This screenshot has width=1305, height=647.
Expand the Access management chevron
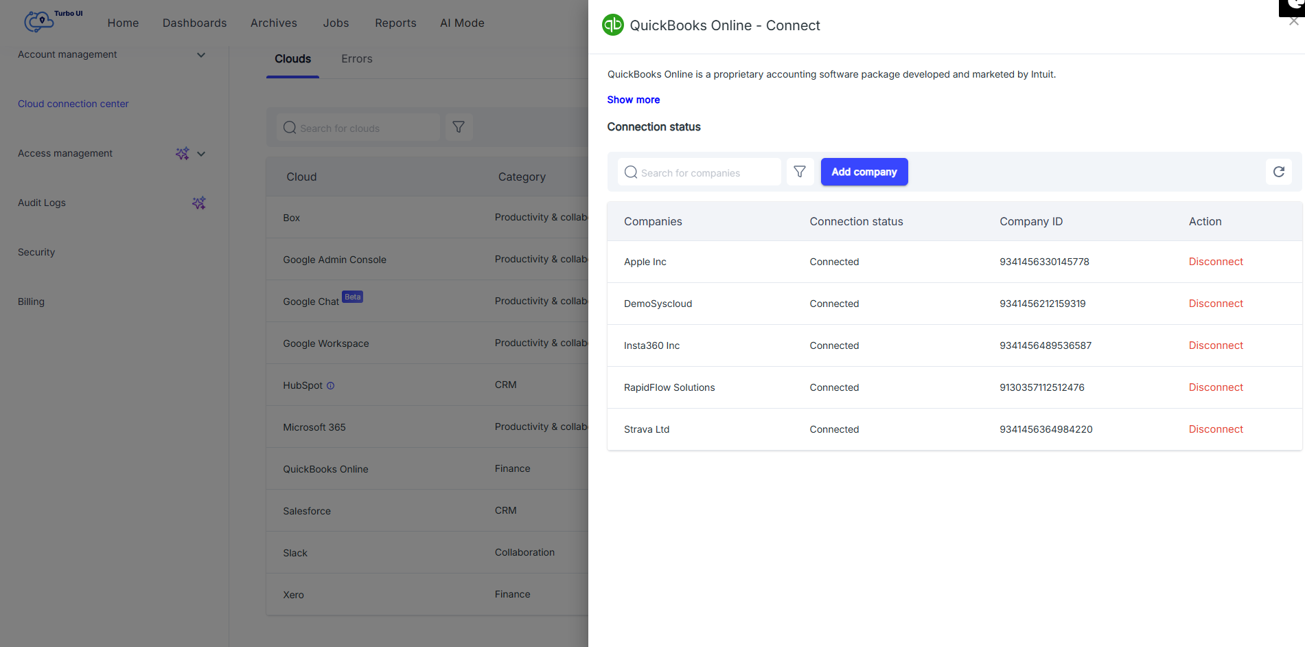(201, 154)
